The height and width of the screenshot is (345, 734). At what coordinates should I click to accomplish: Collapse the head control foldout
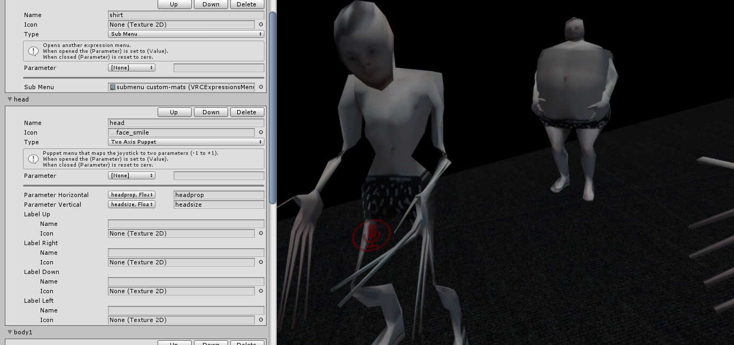pyautogui.click(x=10, y=99)
